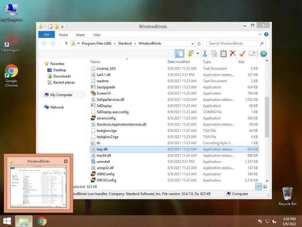Click the scroll up arrow of file list
302x227 pixels.
click(x=267, y=61)
